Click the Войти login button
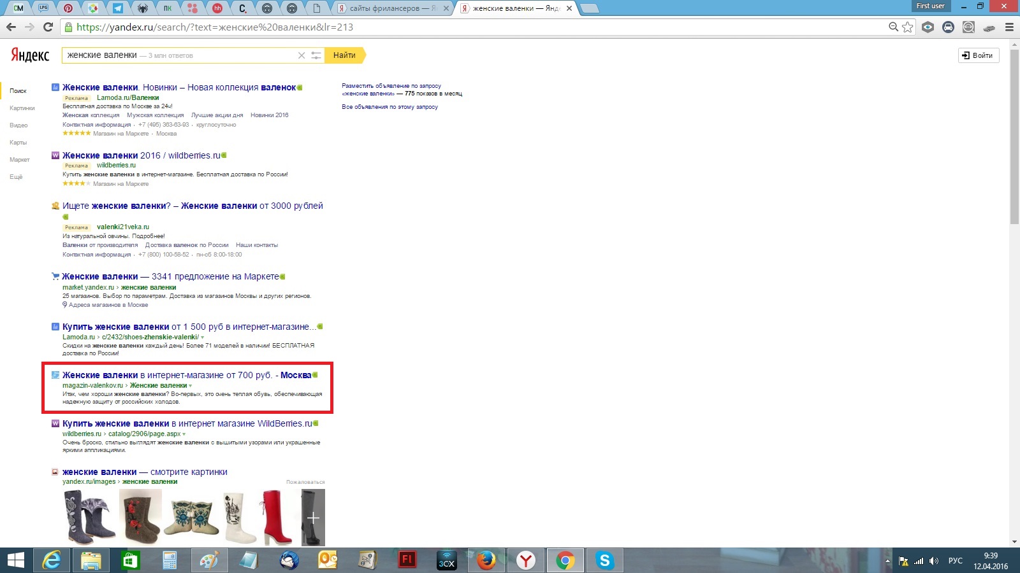Viewport: 1020px width, 573px height. pyautogui.click(x=979, y=55)
